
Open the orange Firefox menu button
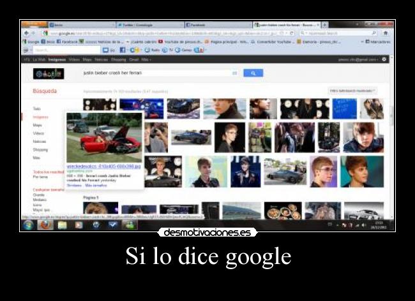click(34, 24)
